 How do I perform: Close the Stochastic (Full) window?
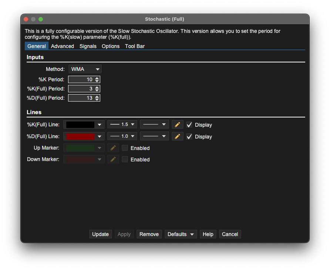click(26, 19)
